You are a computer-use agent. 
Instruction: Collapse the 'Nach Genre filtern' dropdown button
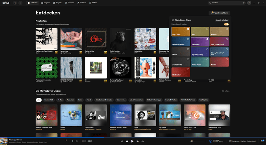coord(219,13)
